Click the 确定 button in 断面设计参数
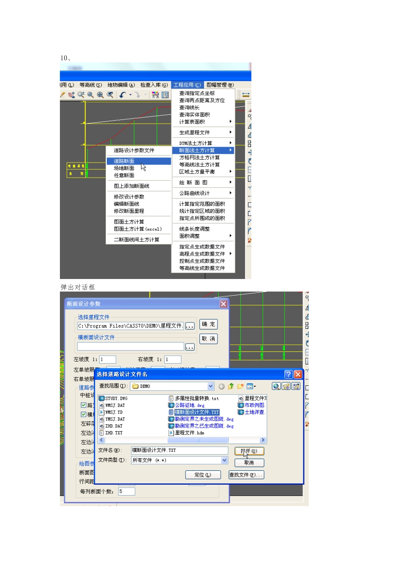 pyautogui.click(x=208, y=324)
